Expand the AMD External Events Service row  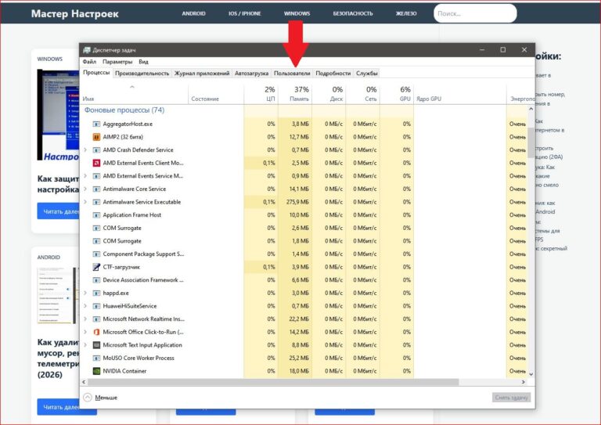[x=85, y=176]
